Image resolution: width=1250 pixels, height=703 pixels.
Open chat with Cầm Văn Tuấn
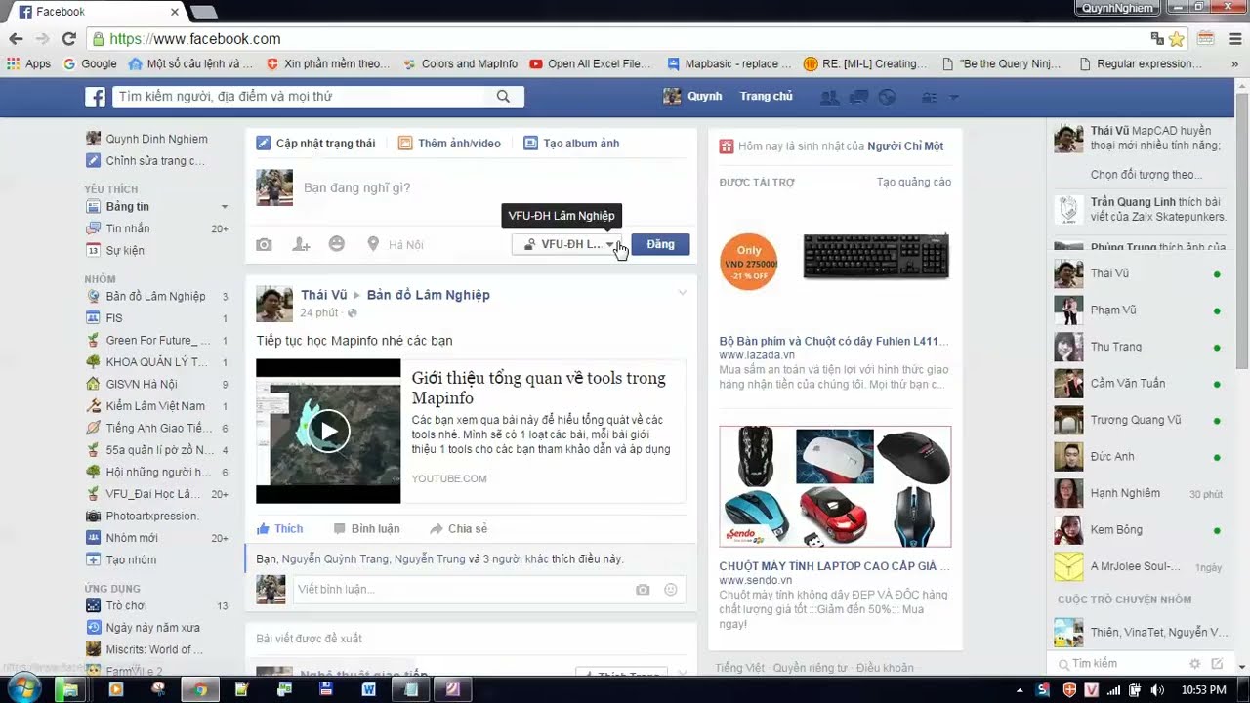click(x=1138, y=384)
